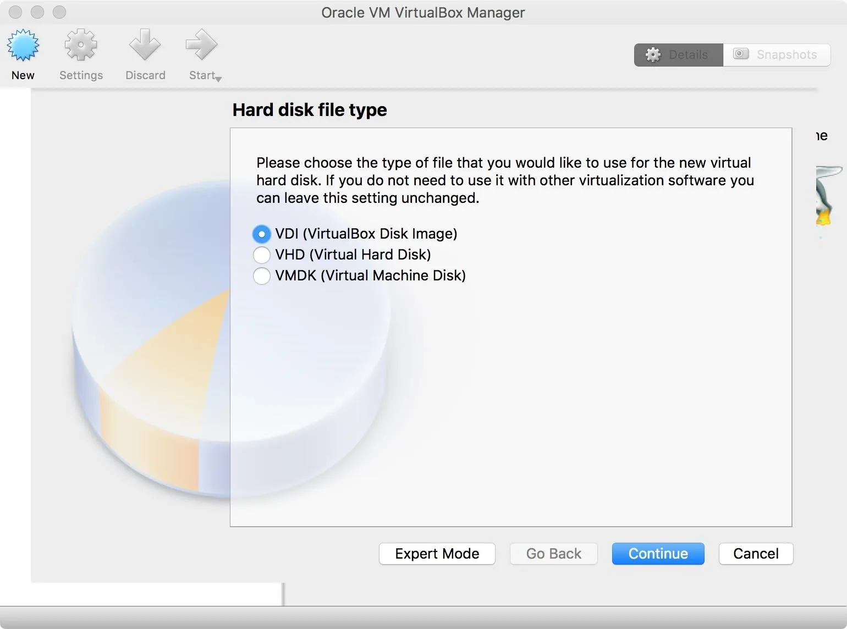Minimize the VirtualBox Manager window
Viewport: 847px width, 629px height.
[37, 12]
